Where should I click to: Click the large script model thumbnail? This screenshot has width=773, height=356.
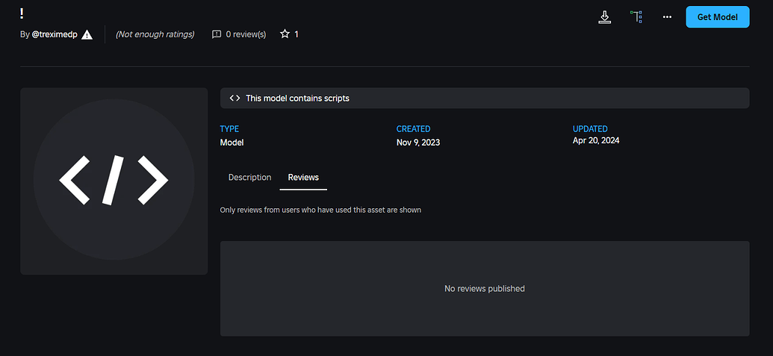(114, 181)
